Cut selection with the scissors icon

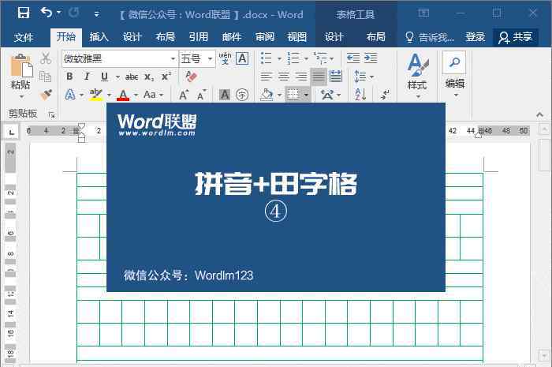(x=46, y=58)
